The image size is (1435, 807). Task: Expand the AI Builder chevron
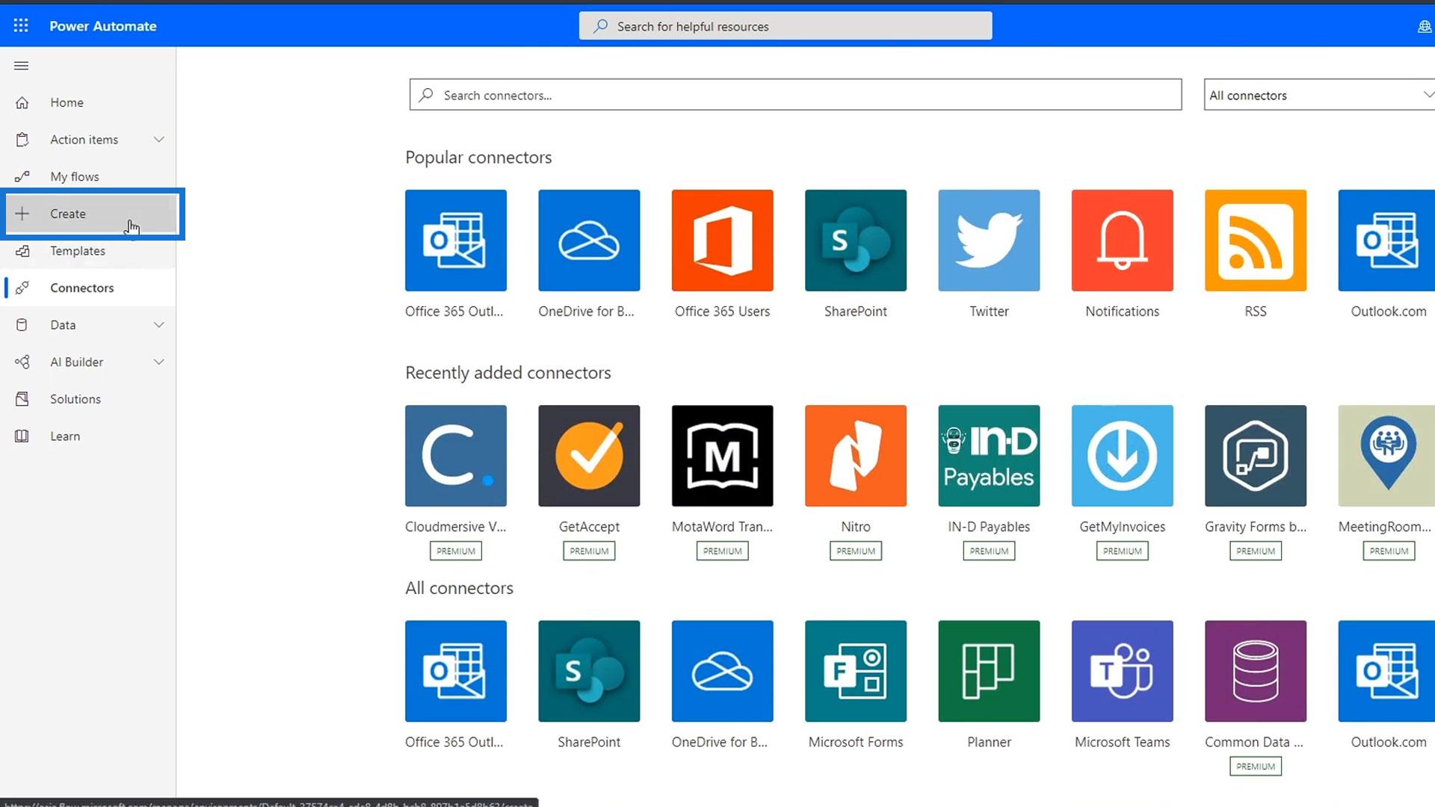tap(158, 362)
